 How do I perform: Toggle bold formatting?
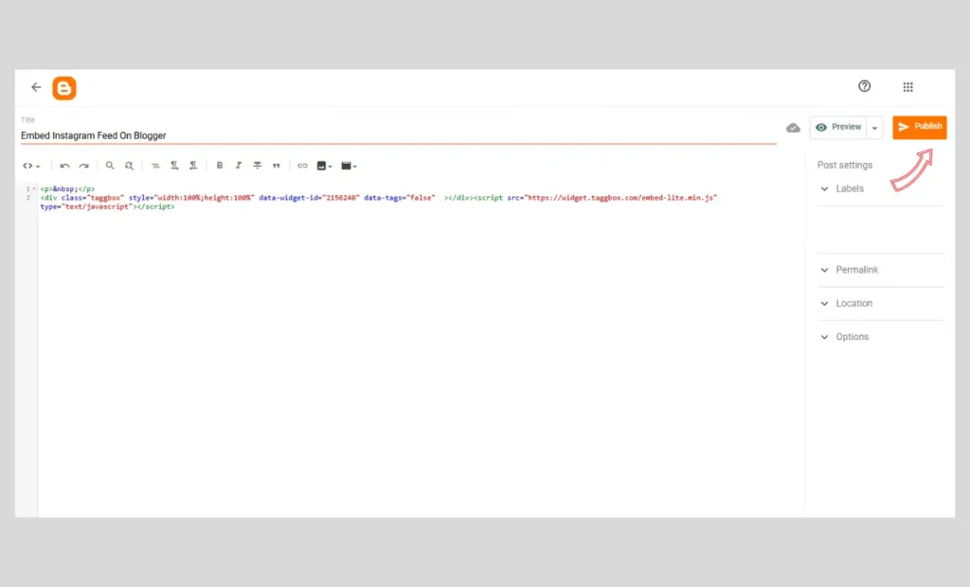pos(220,166)
